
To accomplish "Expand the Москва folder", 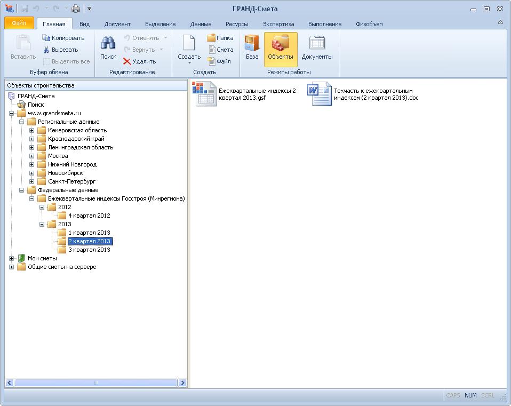I will 31,156.
